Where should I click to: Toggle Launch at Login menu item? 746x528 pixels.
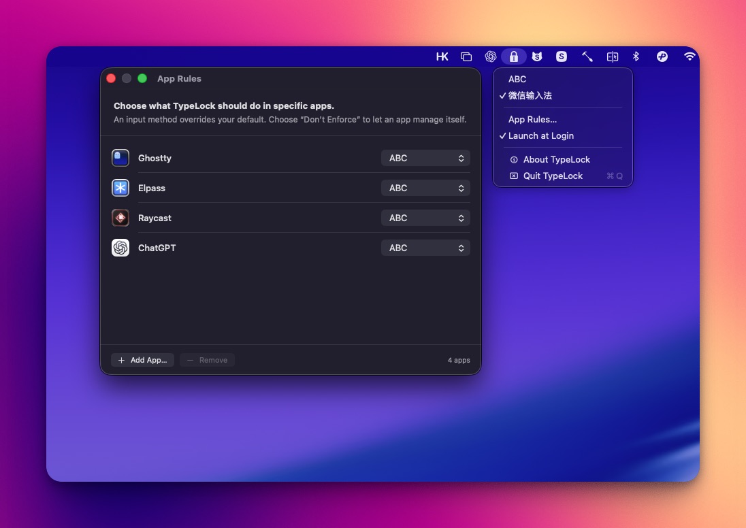563,135
